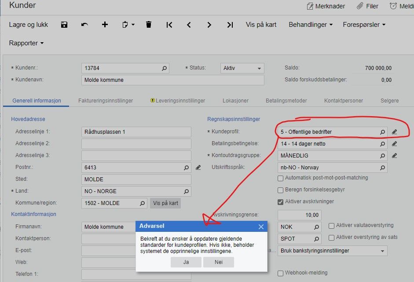This screenshot has height=282, width=414.
Task: Enable Webhook-melding checkbox
Action: point(280,273)
